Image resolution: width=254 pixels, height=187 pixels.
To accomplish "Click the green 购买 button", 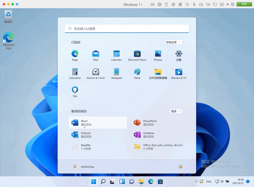I will [x=244, y=4].
